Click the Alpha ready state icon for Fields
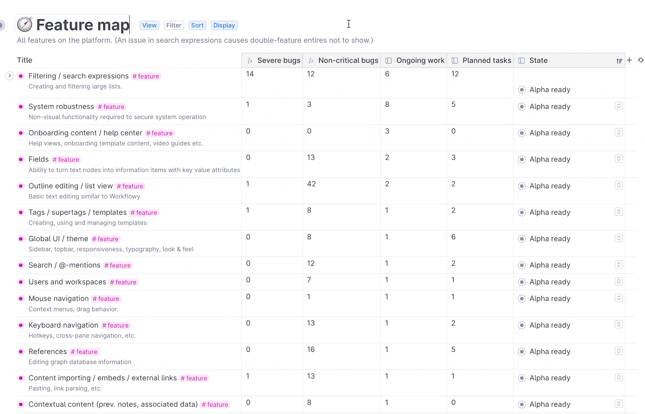This screenshot has height=414, width=645. (522, 159)
